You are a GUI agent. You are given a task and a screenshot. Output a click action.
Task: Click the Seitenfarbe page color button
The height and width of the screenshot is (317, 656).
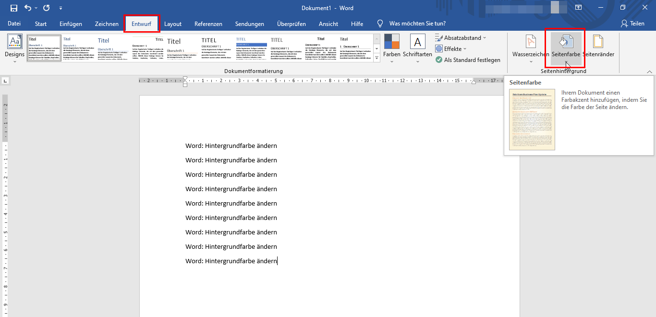pyautogui.click(x=566, y=49)
